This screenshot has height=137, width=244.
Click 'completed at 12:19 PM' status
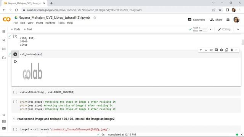(x=122, y=134)
